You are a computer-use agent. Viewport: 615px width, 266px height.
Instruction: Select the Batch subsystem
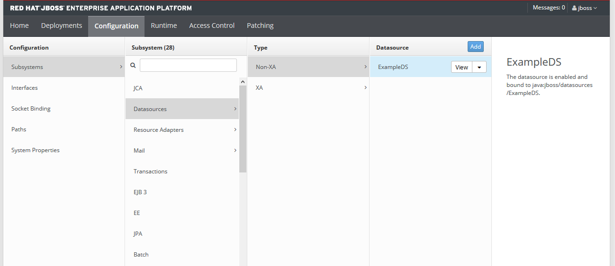182,255
